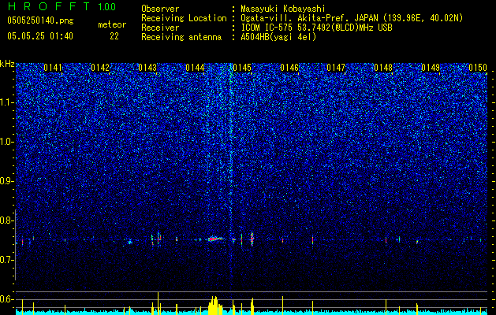The image size is (496, 315).
Task: Click the "Receiving Location" label
Action: coord(184,18)
